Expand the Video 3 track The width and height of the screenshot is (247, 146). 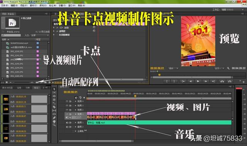coord(76,106)
